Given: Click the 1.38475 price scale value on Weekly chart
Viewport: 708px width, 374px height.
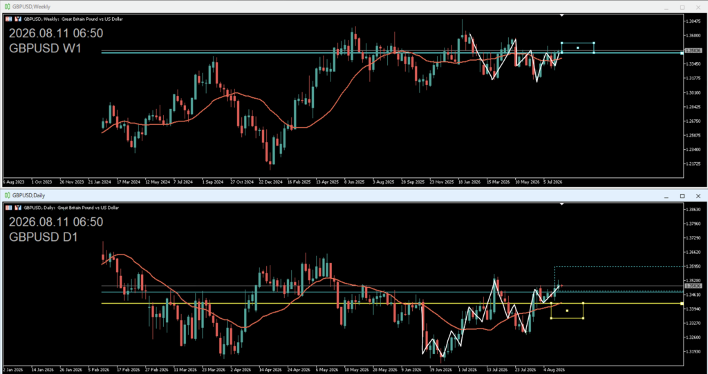Looking at the screenshot, I should [x=694, y=21].
